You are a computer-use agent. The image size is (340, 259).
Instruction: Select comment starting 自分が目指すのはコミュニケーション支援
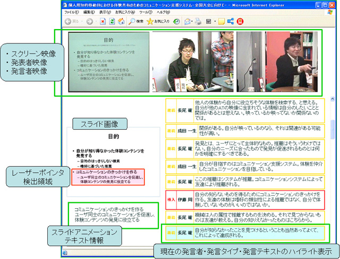click(x=245, y=167)
